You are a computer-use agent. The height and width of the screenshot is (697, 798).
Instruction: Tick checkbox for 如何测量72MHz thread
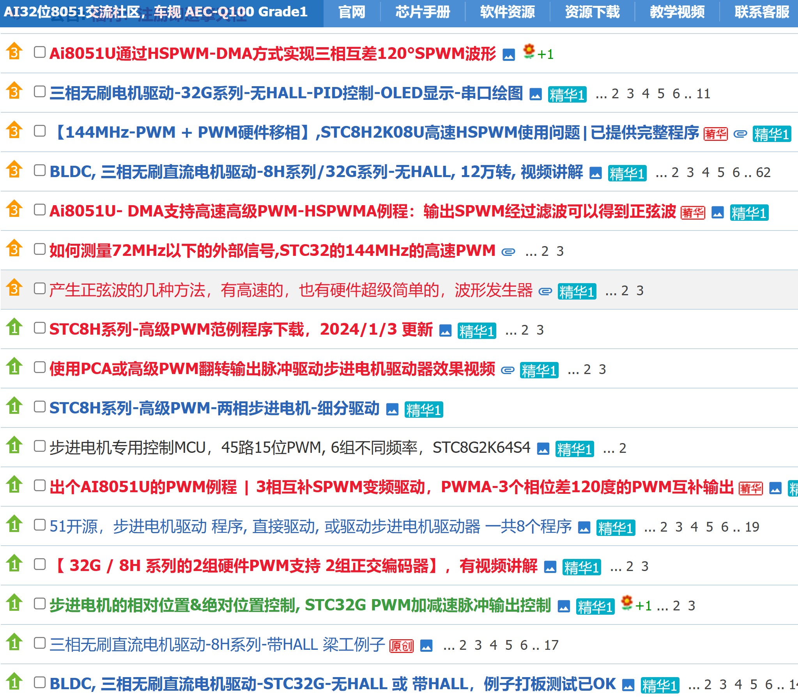[x=40, y=249]
